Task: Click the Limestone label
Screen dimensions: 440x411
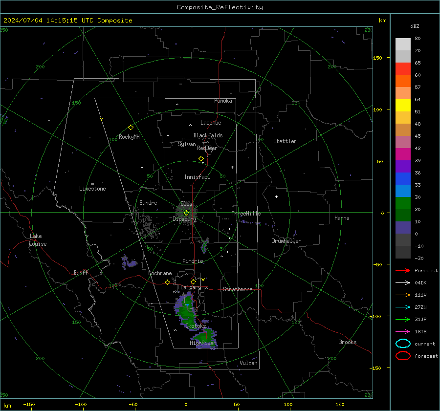Action: coord(92,189)
